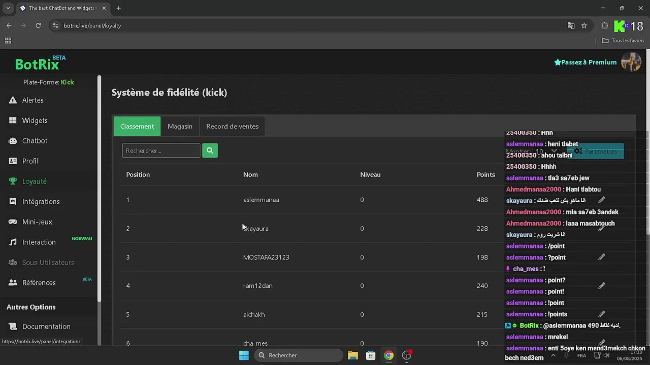Image resolution: width=650 pixels, height=365 pixels.
Task: Open the Sous-Utilisateurs sidebar item
Action: (48, 263)
